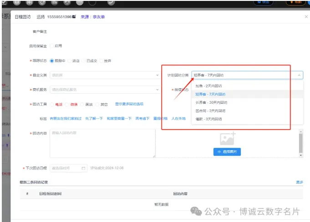Image resolution: width=310 pixels, height=222 pixels.
Task: Pick 催款 - 3天内回访 from list
Action: [208, 119]
